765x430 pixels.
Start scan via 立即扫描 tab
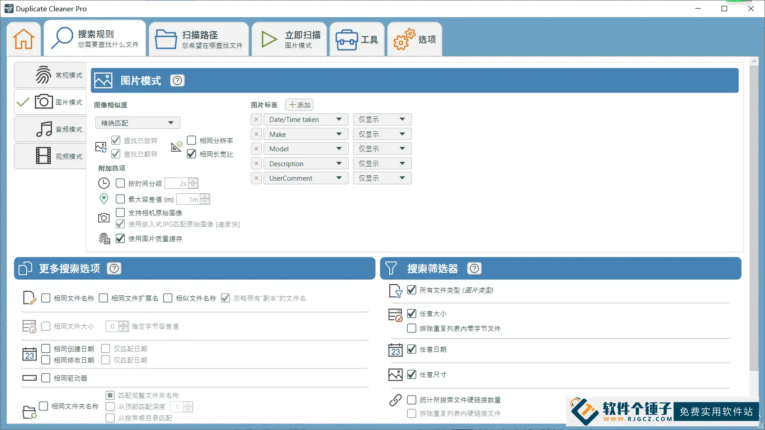coord(289,39)
